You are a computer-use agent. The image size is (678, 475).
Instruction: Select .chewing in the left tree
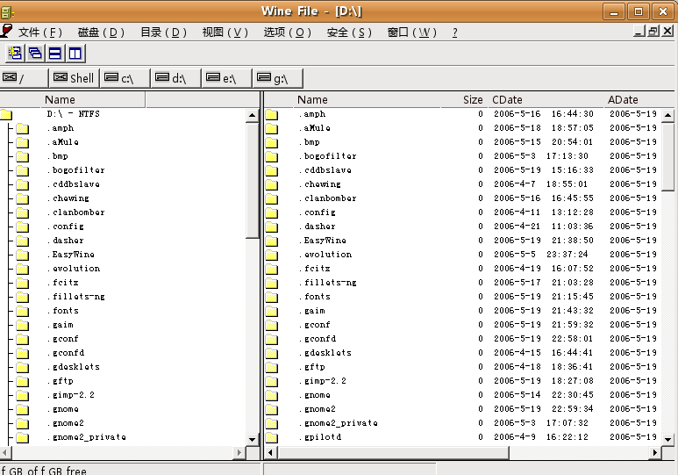pyautogui.click(x=68, y=198)
